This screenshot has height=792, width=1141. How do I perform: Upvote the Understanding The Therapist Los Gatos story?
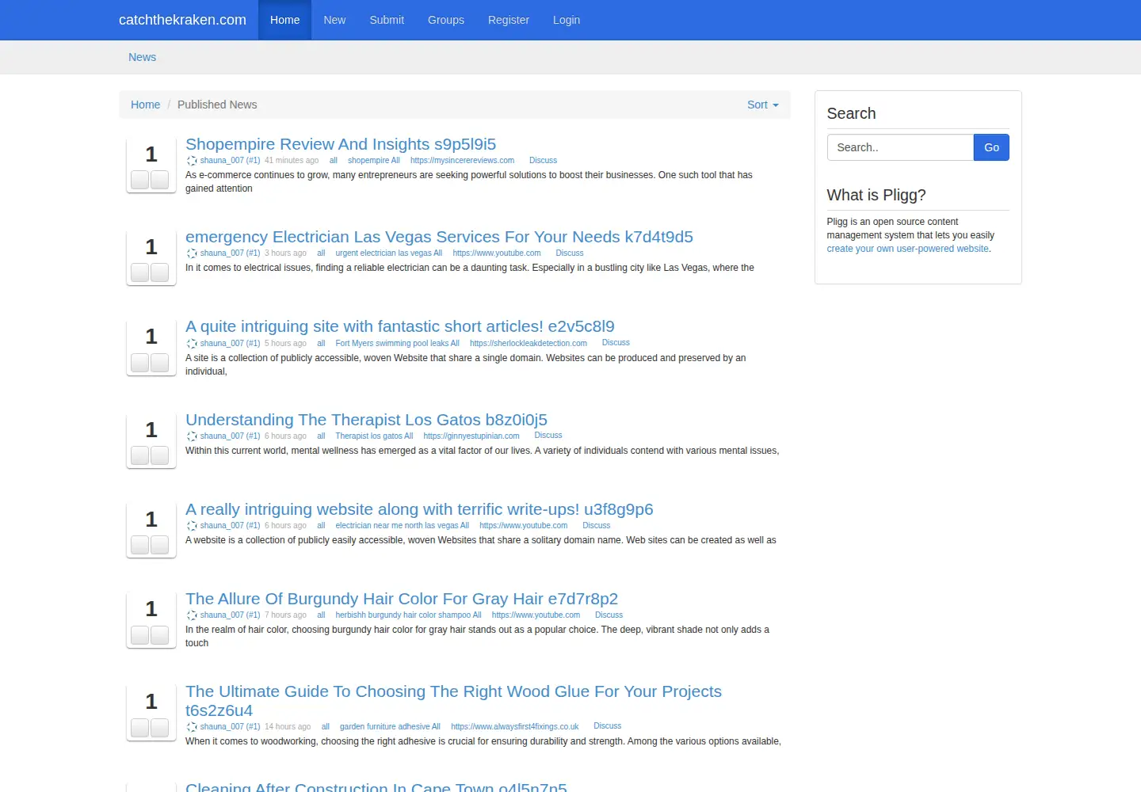140,455
